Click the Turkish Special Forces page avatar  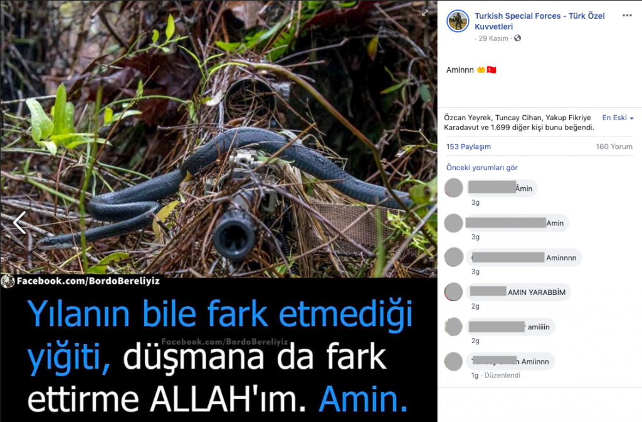point(458,21)
